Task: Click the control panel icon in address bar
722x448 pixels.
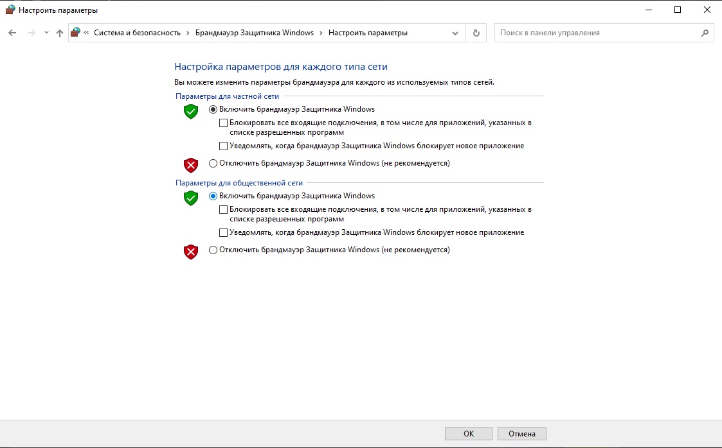Action: 76,33
